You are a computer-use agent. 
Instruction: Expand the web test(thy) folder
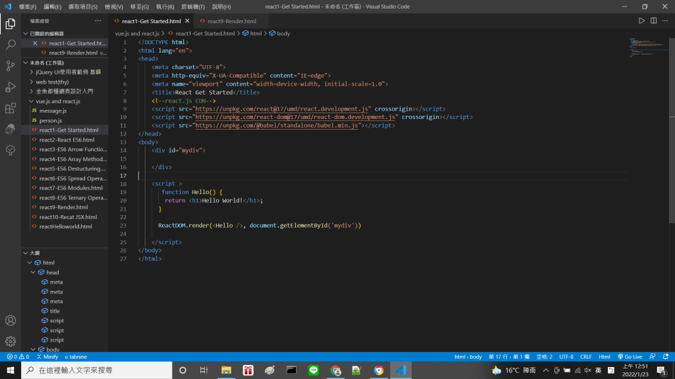(32, 82)
